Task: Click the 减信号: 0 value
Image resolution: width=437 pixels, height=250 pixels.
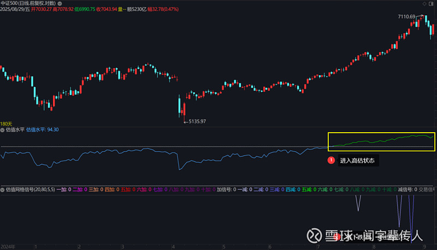Action: point(408,189)
